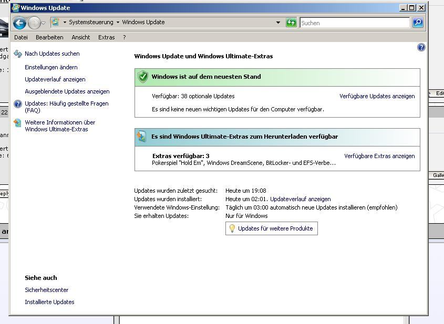Refresh the page with the green arrows icon

point(291,23)
